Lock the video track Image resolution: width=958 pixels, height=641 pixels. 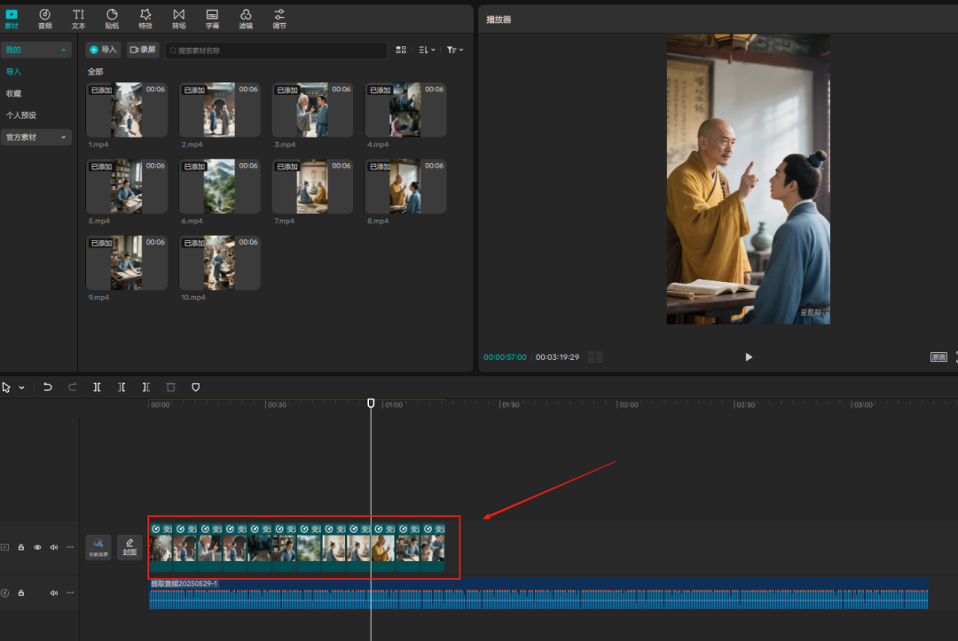(20, 548)
